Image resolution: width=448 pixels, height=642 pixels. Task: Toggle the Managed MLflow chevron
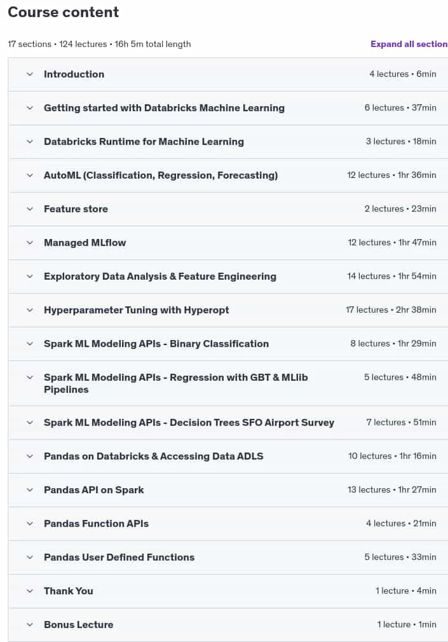[30, 243]
